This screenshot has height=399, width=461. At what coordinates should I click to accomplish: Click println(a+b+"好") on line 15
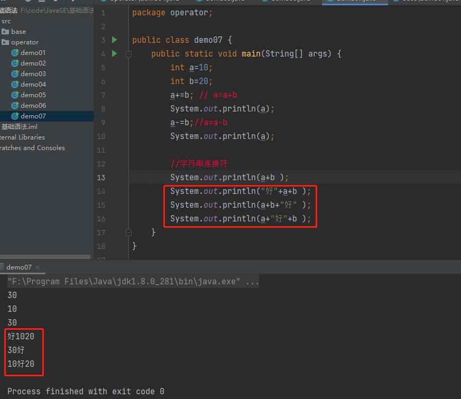point(241,205)
